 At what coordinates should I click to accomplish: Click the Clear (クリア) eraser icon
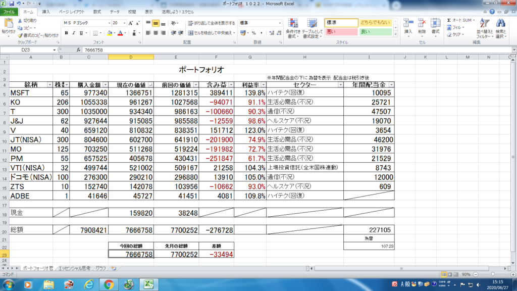pos(449,35)
